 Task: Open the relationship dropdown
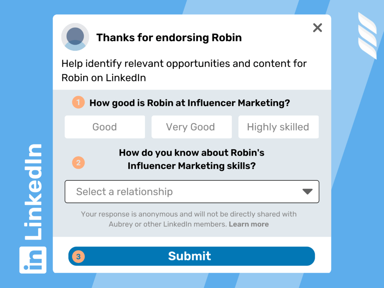(x=192, y=192)
